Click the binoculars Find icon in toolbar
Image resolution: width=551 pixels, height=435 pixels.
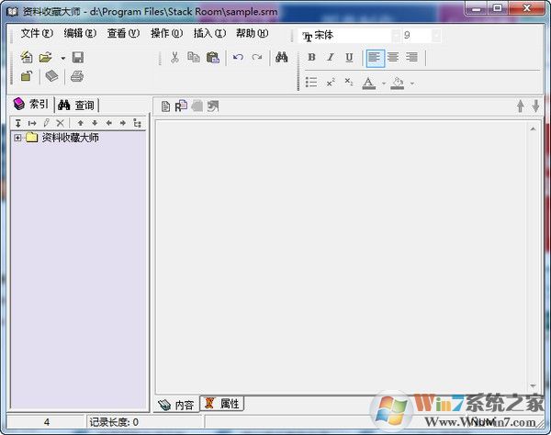[x=282, y=57]
